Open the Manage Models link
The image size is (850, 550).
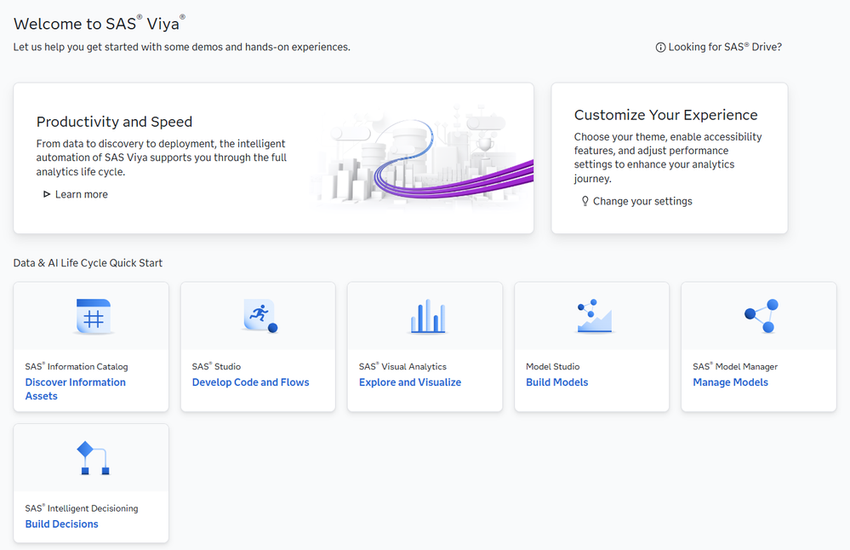click(730, 382)
